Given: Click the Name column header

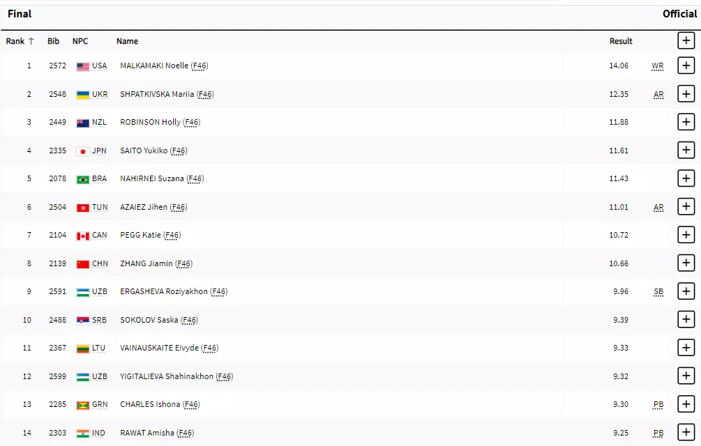Looking at the screenshot, I should [x=127, y=41].
